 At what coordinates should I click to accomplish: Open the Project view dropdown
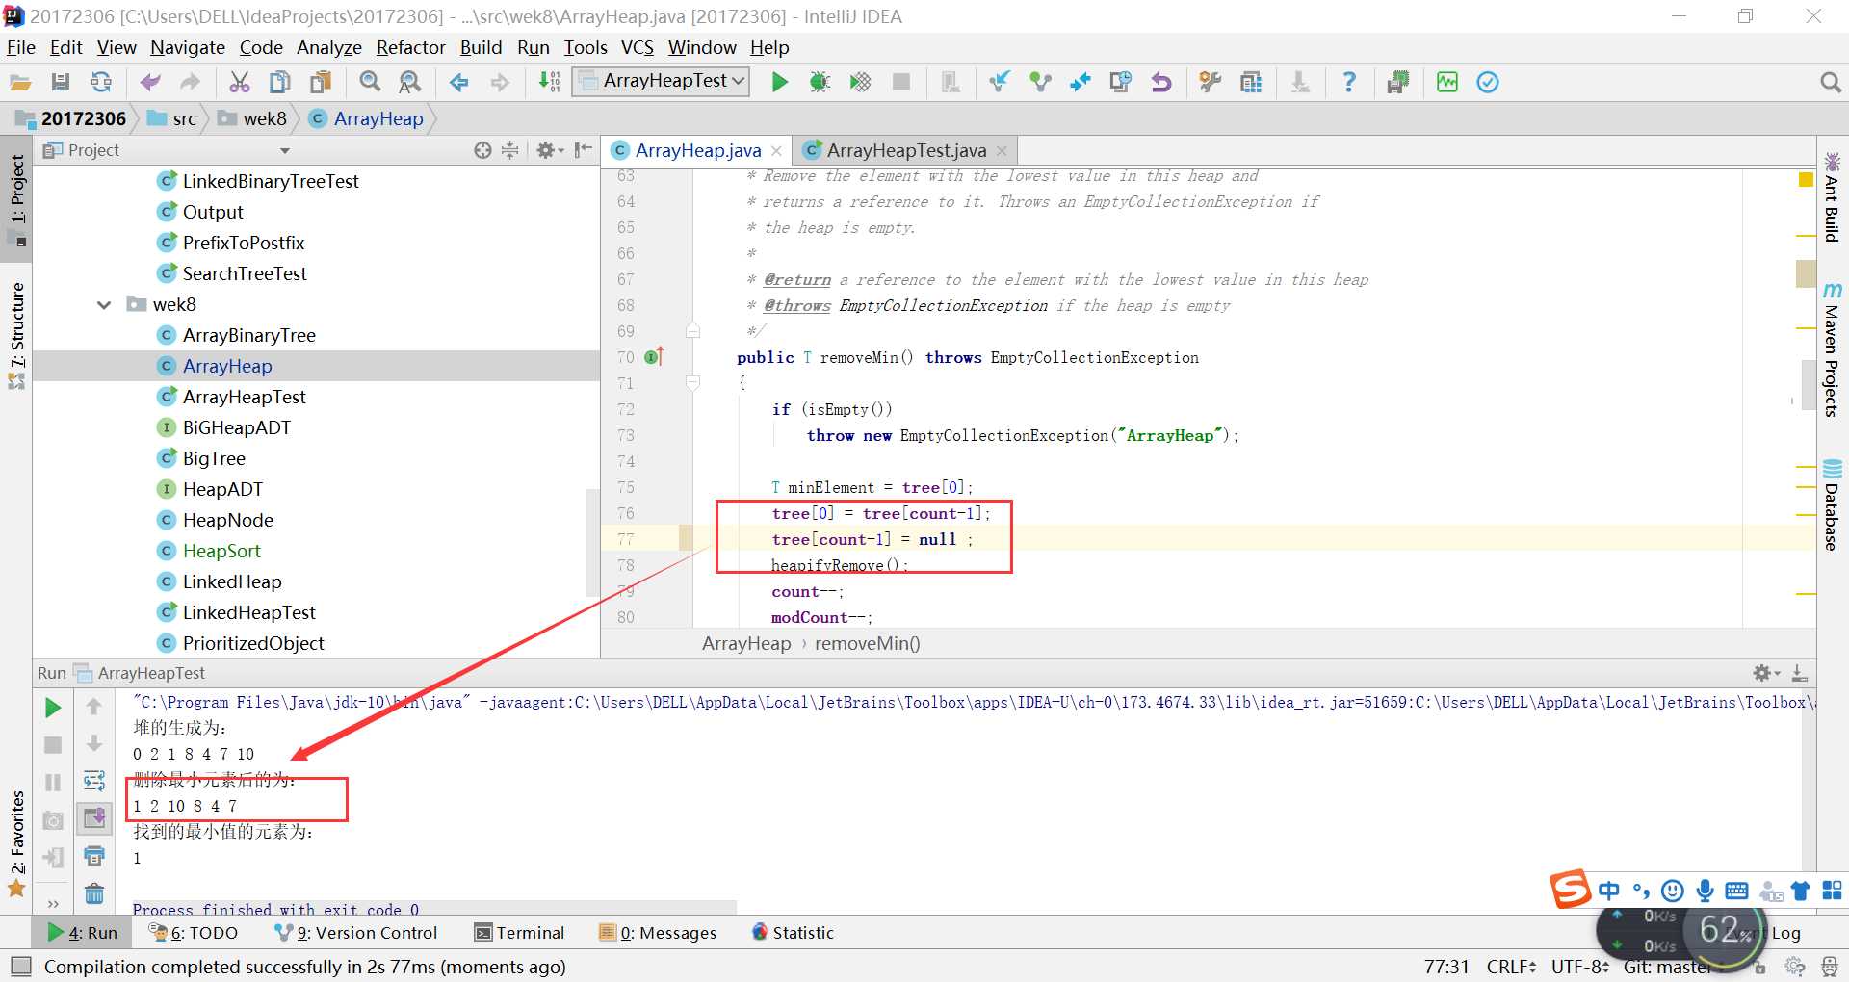click(284, 151)
